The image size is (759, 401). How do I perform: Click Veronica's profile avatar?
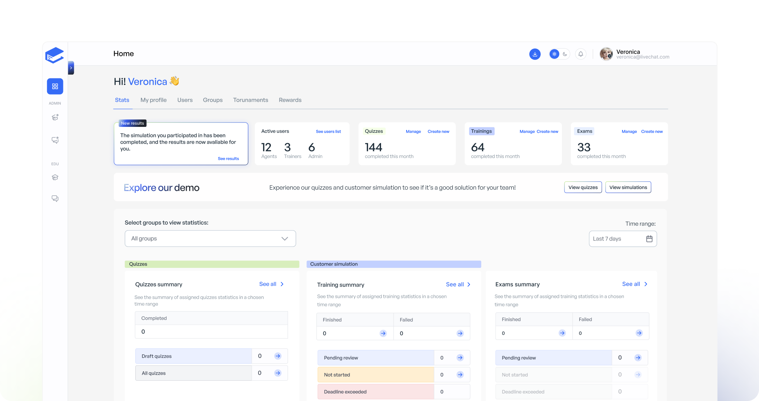pyautogui.click(x=606, y=54)
